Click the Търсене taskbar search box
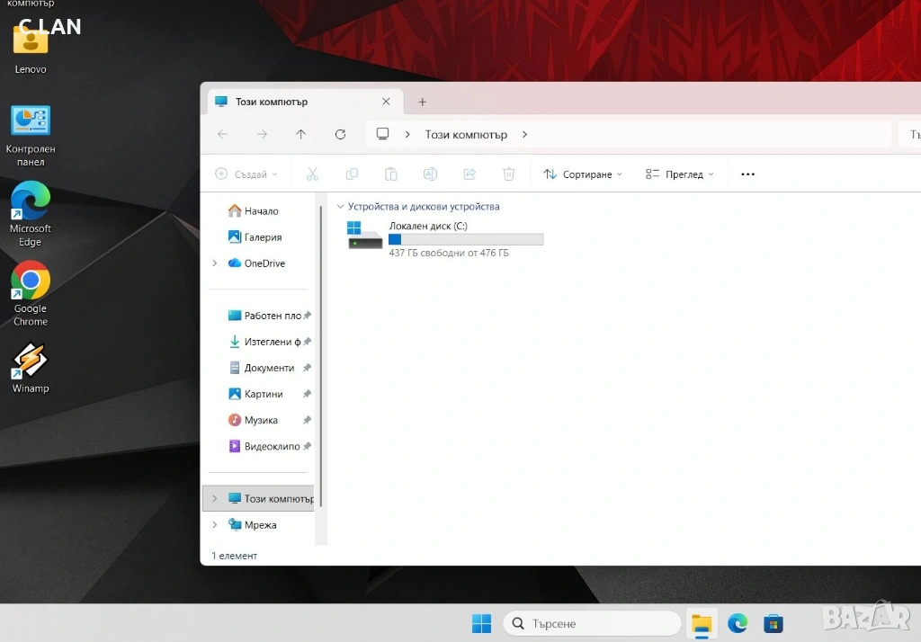 click(x=592, y=623)
